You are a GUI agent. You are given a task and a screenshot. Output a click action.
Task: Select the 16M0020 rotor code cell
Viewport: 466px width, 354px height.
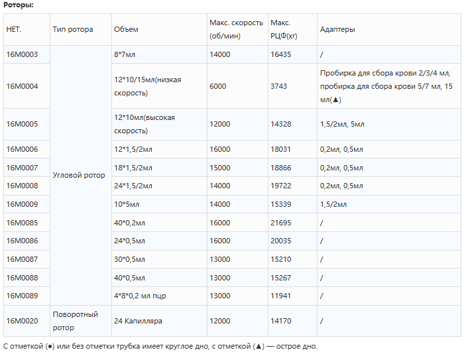point(23,321)
